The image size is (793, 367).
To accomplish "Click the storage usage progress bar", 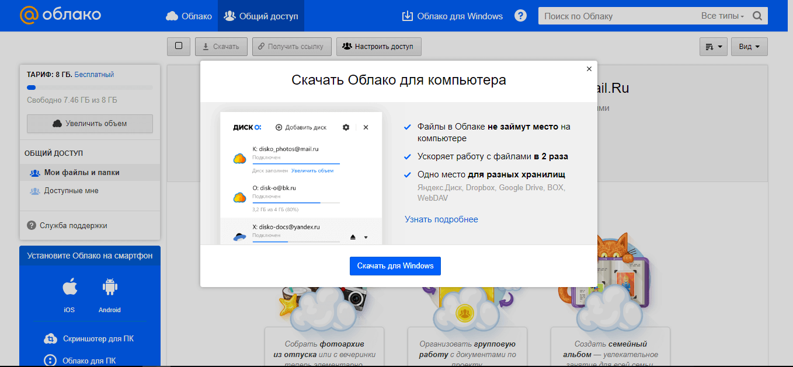I will point(90,88).
